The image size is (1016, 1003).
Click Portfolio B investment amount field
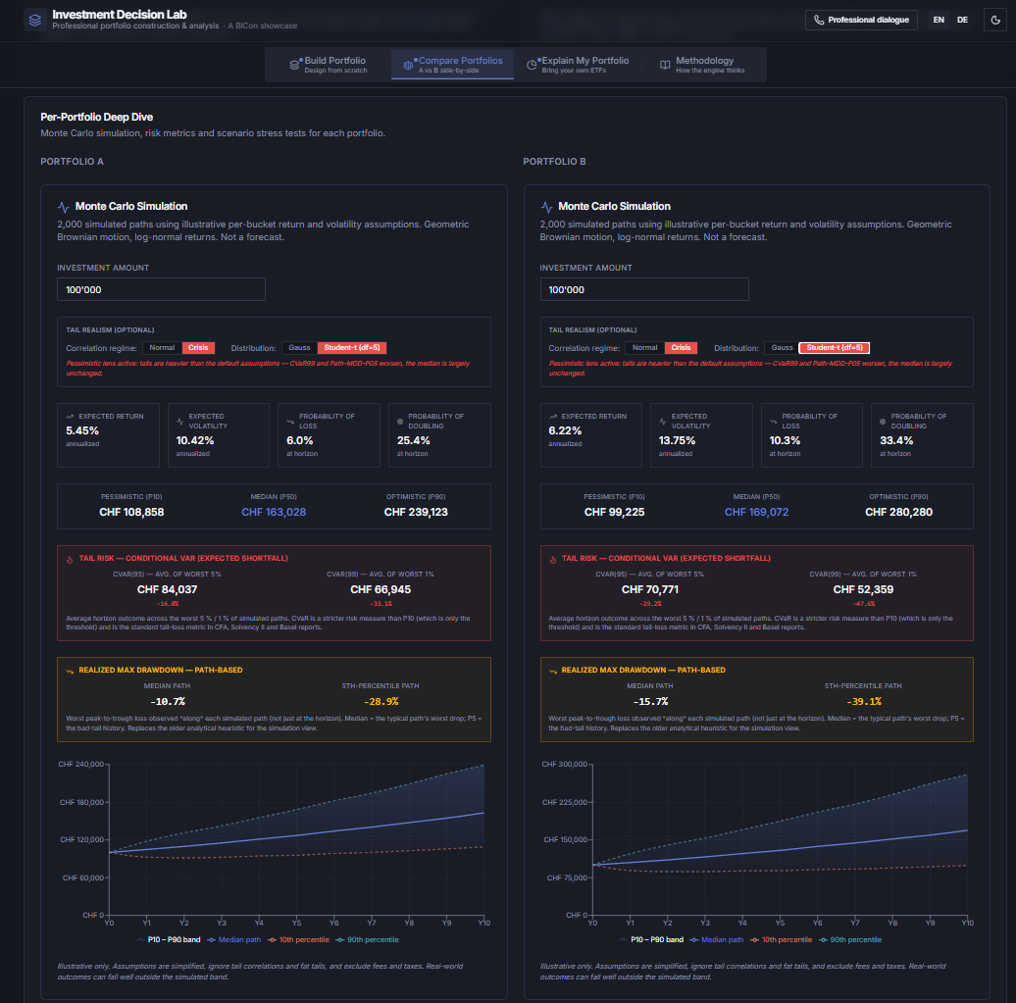point(644,289)
